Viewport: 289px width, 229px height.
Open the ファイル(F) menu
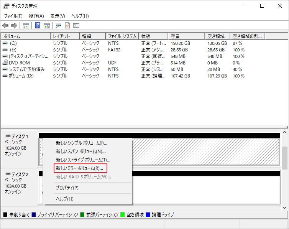point(13,16)
